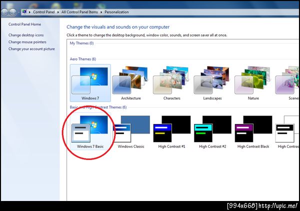Choose the High Contrast #2 theme
This screenshot has width=300, height=211.
point(212,132)
